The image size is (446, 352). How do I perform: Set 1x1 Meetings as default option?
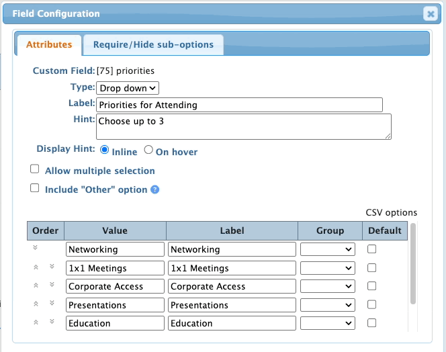[x=371, y=268]
